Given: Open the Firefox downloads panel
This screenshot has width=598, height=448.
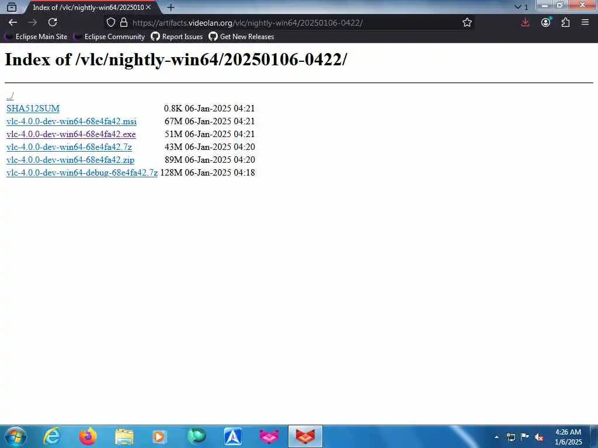Looking at the screenshot, I should point(525,23).
